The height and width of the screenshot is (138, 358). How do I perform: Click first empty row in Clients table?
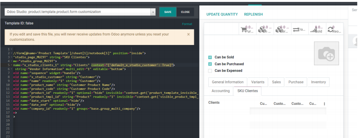pyautogui.click(x=288, y=111)
